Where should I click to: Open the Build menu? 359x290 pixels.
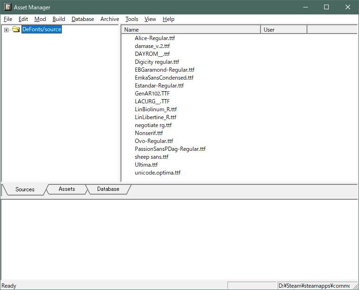59,19
